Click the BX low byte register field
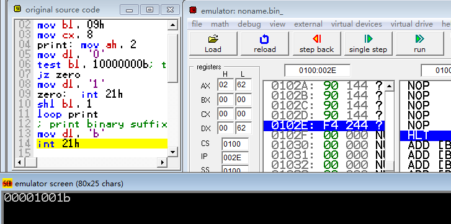Viewport: 451px width, 224px height. coord(243,100)
